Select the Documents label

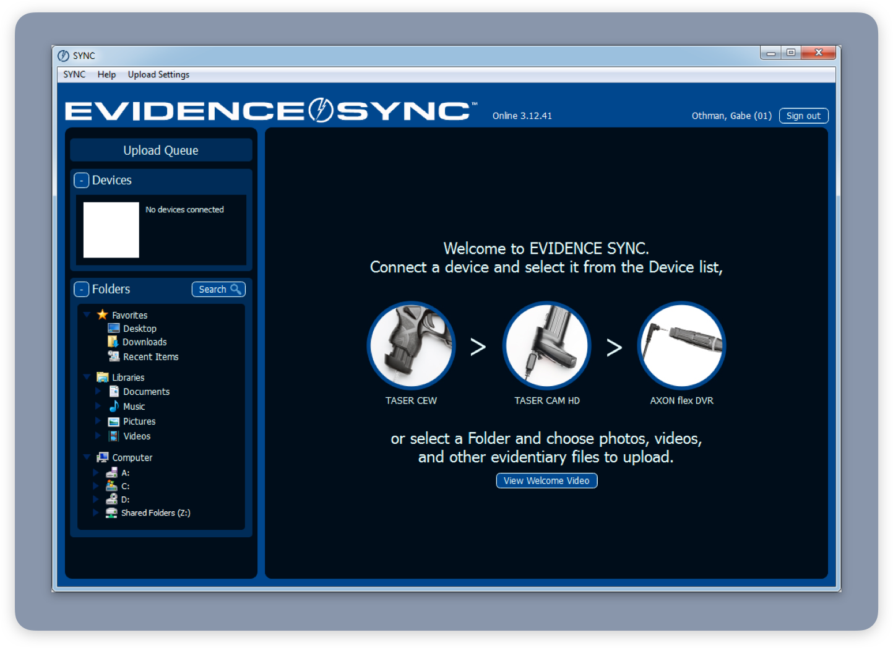(147, 392)
